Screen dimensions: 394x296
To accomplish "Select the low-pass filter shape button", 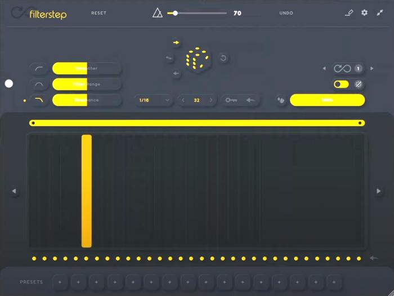I will [x=39, y=100].
